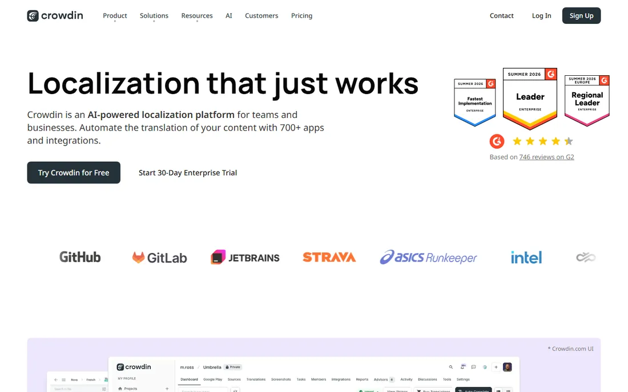Click the Crowdin logo inside UI preview
The height and width of the screenshot is (392, 628).
tap(134, 367)
